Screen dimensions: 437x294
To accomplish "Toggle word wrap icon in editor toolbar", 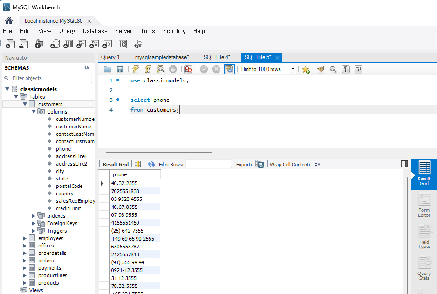I will coord(358,69).
